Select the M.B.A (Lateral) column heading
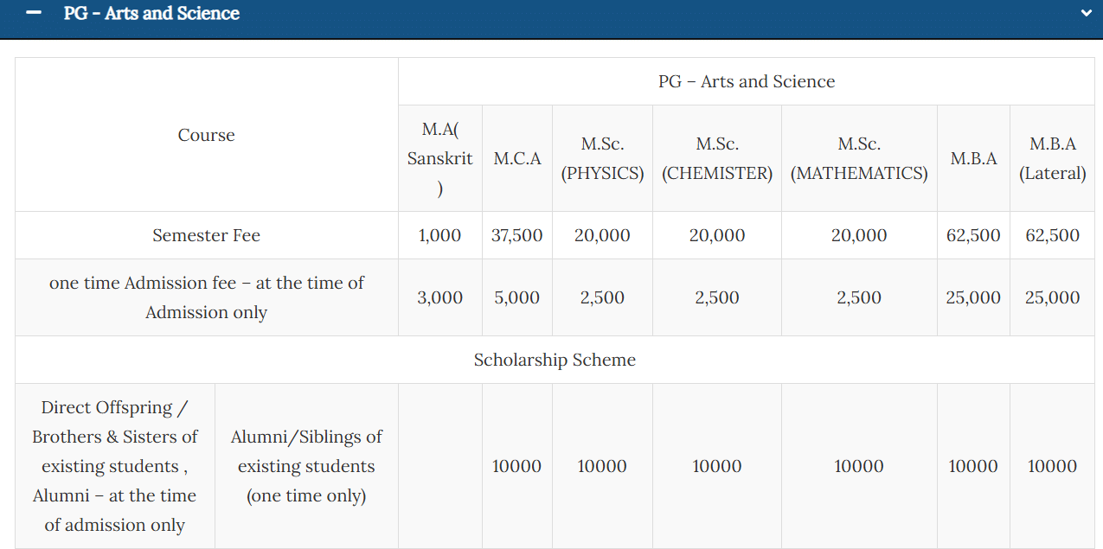The height and width of the screenshot is (549, 1103). (x=1052, y=158)
